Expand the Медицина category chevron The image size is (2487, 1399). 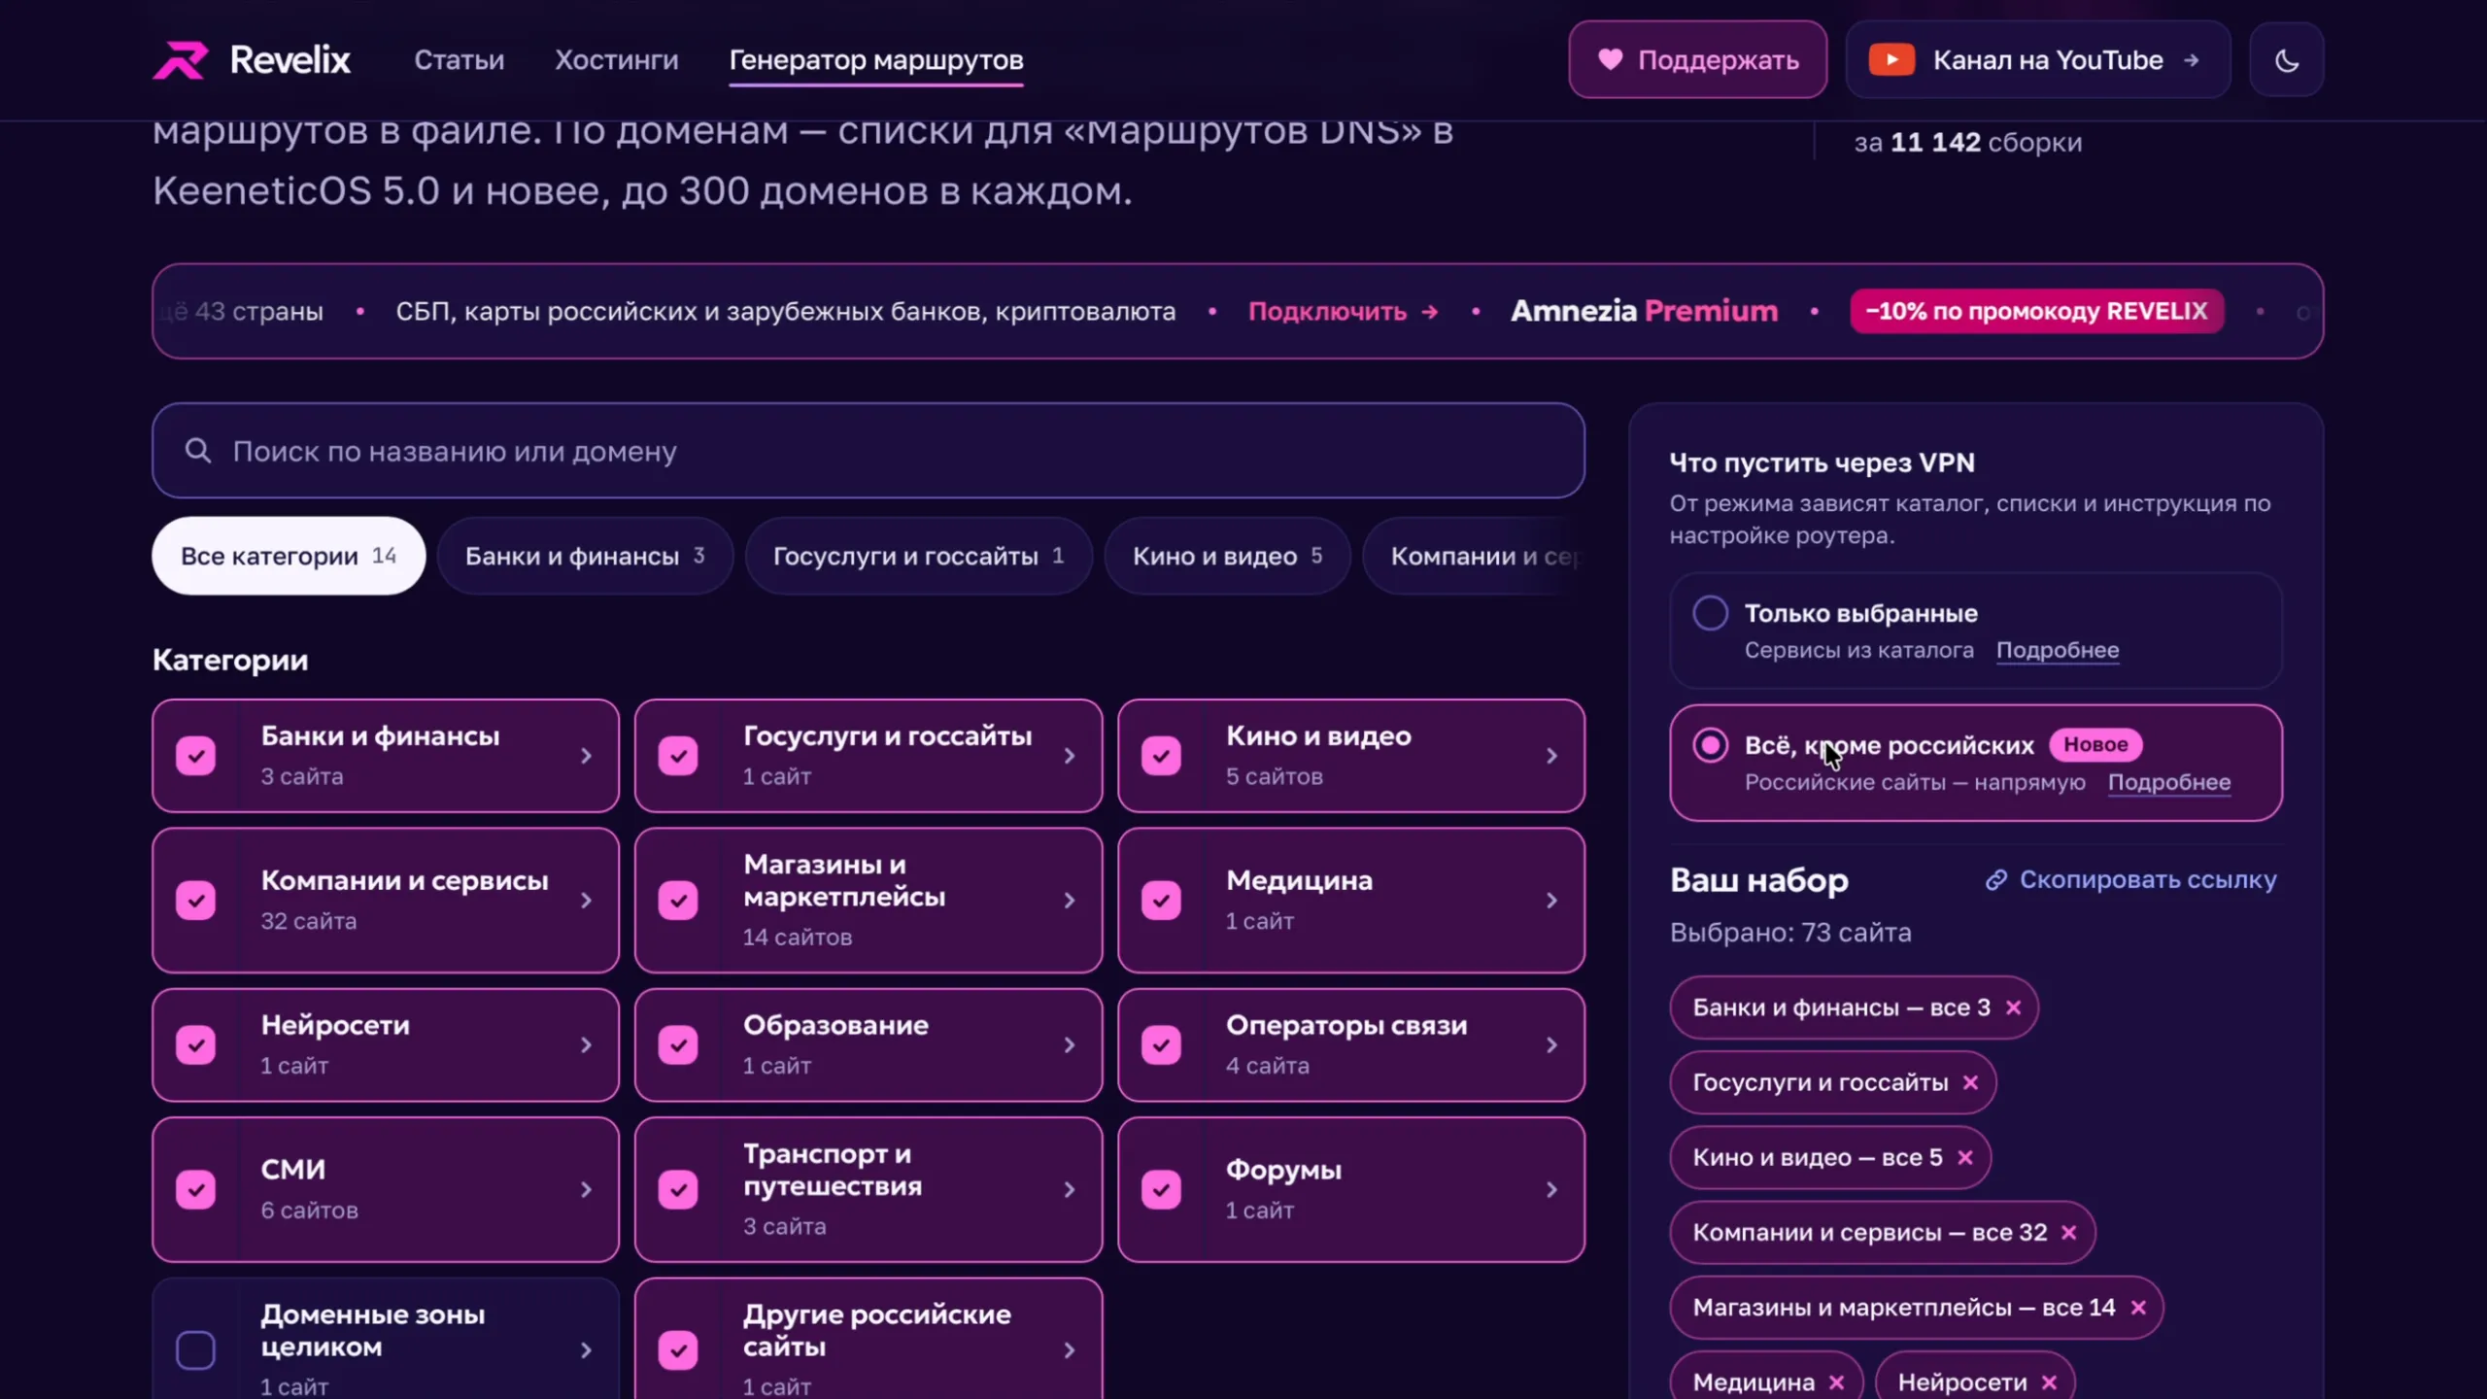(1551, 901)
